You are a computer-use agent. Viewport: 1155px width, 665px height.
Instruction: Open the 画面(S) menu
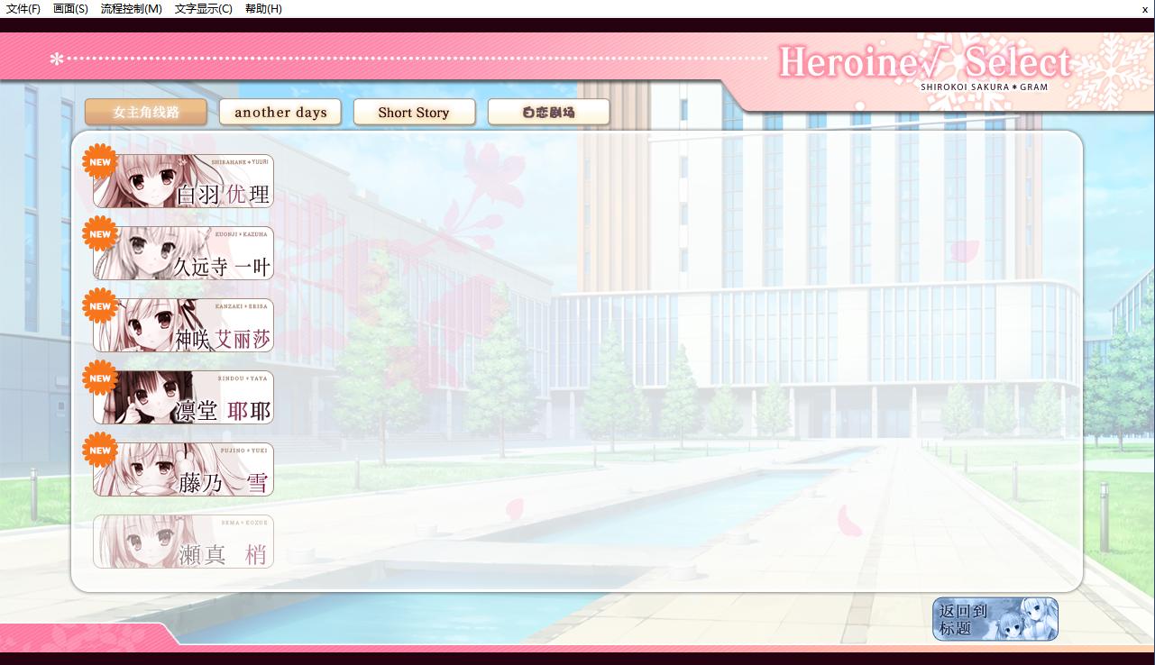click(70, 8)
